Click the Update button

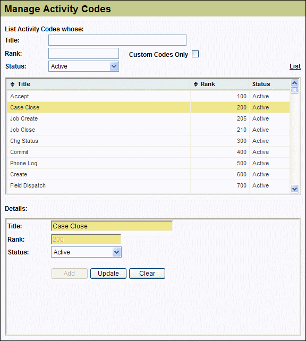(x=108, y=274)
